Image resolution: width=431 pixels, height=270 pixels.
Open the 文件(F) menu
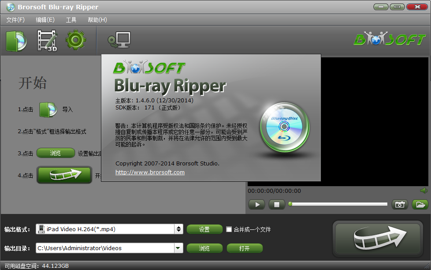[x=15, y=20]
